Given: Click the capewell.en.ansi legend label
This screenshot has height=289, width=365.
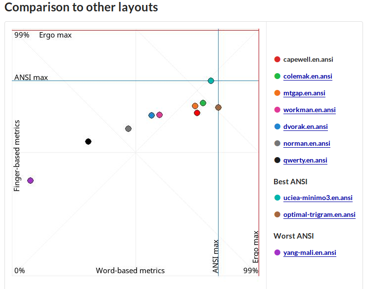Looking at the screenshot, I should (308, 59).
